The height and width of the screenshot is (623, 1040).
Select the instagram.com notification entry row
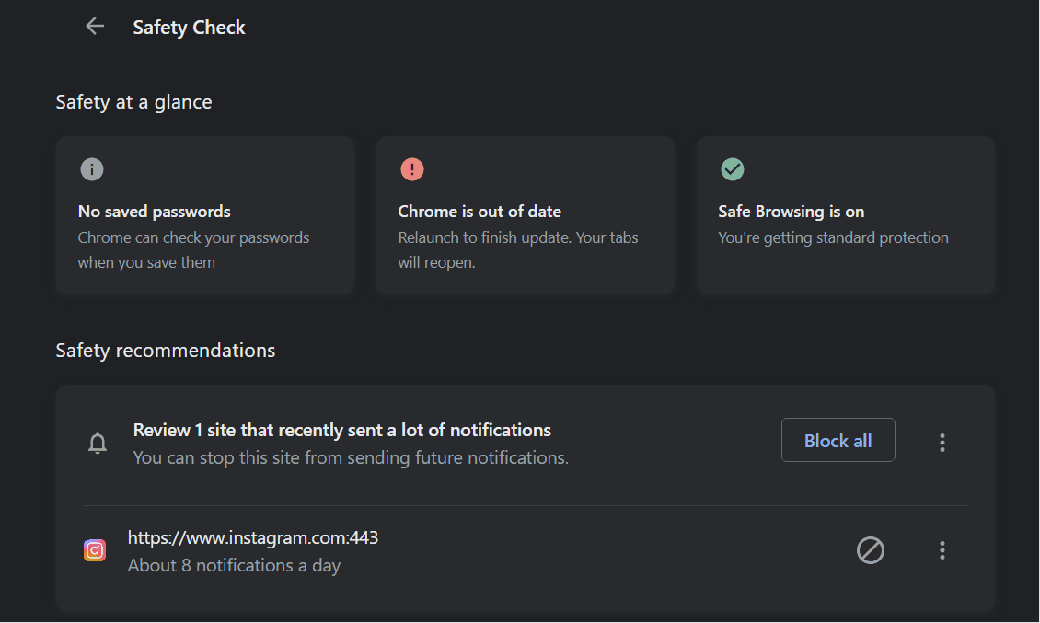coord(460,549)
